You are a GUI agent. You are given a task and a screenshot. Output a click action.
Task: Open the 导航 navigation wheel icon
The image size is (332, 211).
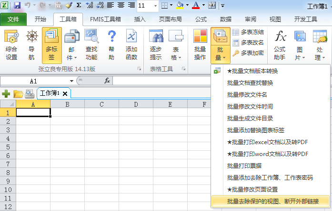31,45
